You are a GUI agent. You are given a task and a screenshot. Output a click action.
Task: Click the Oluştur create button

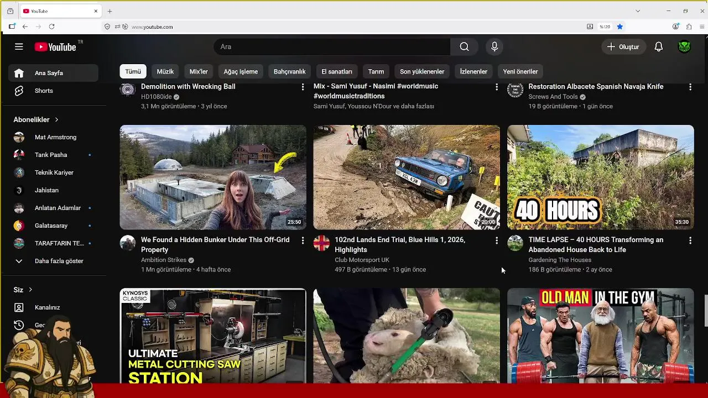pos(623,47)
